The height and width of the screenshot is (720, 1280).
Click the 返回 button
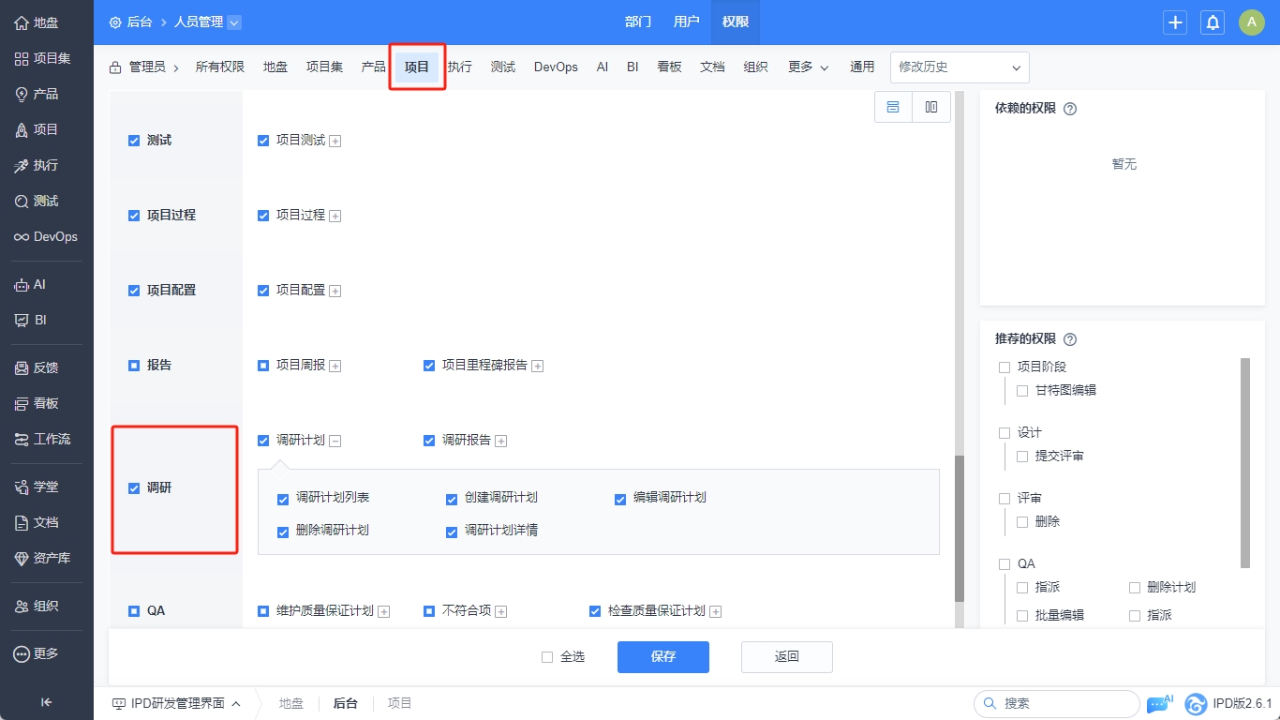click(x=786, y=657)
